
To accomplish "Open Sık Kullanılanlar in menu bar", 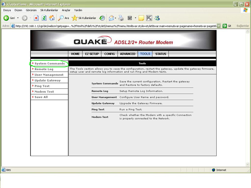I will [x=49, y=10].
